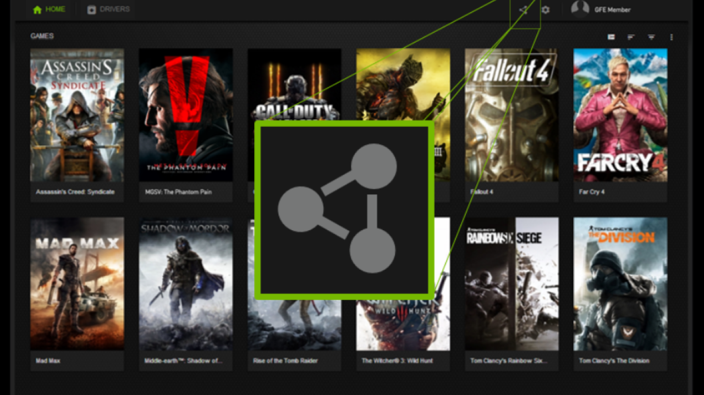
Task: Select The Witcher 3 Wild Hunt cover
Action: click(403, 325)
